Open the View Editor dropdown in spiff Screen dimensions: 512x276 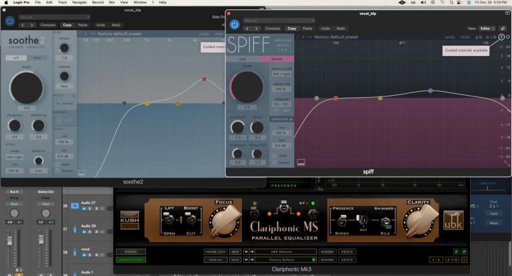pyautogui.click(x=487, y=29)
